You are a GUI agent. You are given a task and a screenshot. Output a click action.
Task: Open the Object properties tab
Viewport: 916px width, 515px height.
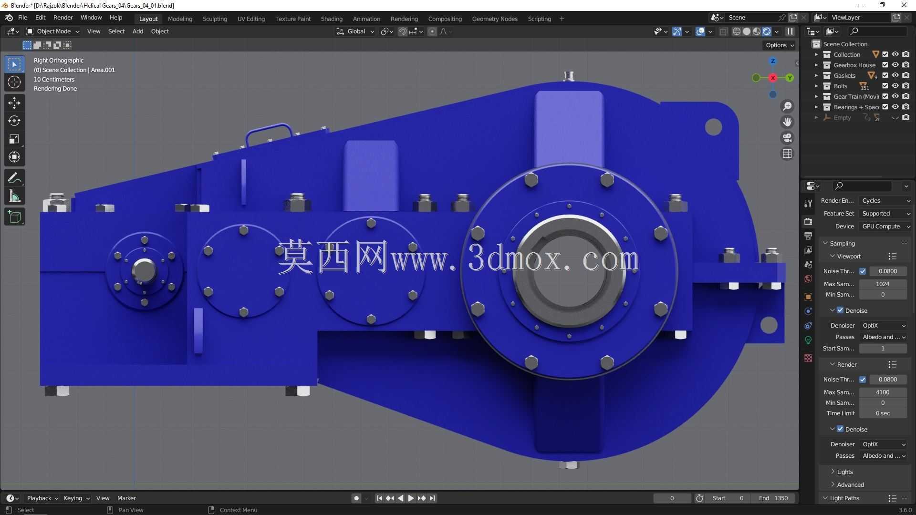point(808,297)
